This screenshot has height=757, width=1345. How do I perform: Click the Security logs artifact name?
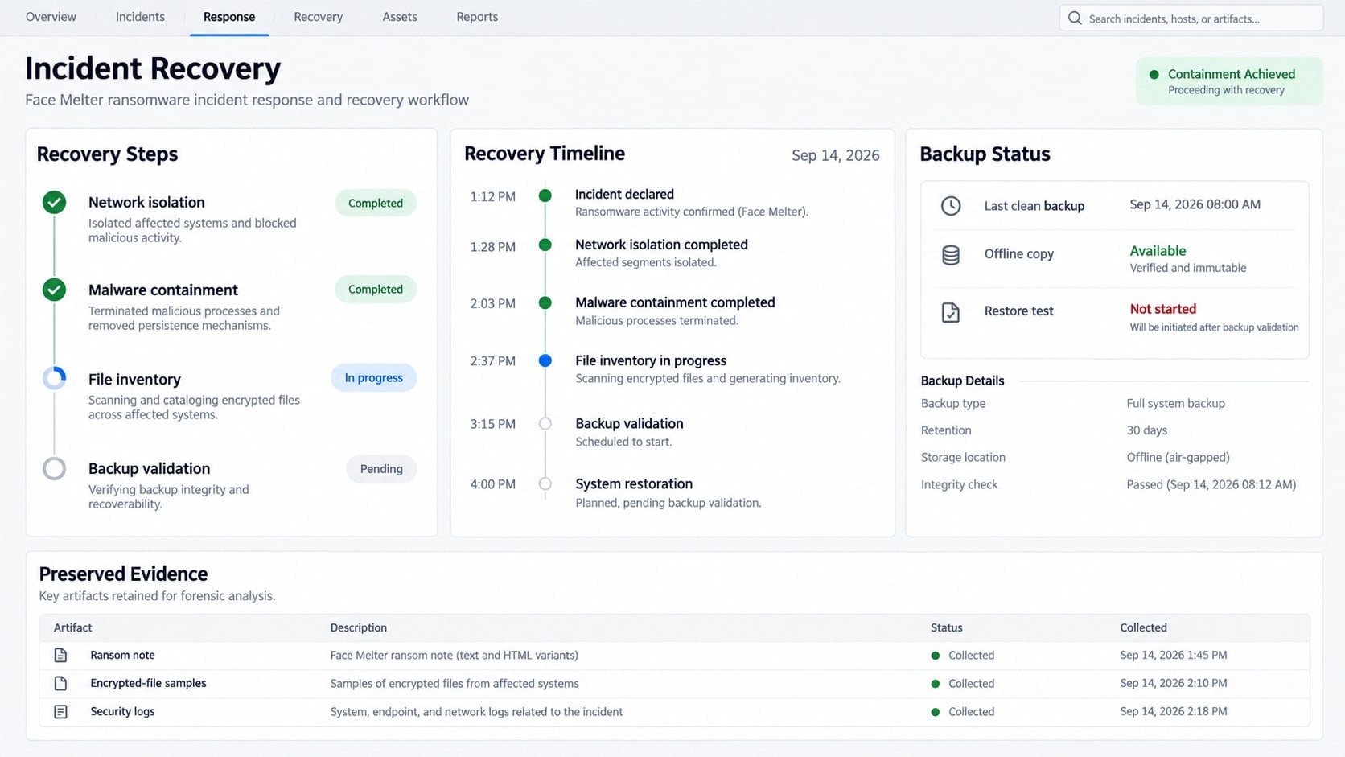click(x=122, y=711)
